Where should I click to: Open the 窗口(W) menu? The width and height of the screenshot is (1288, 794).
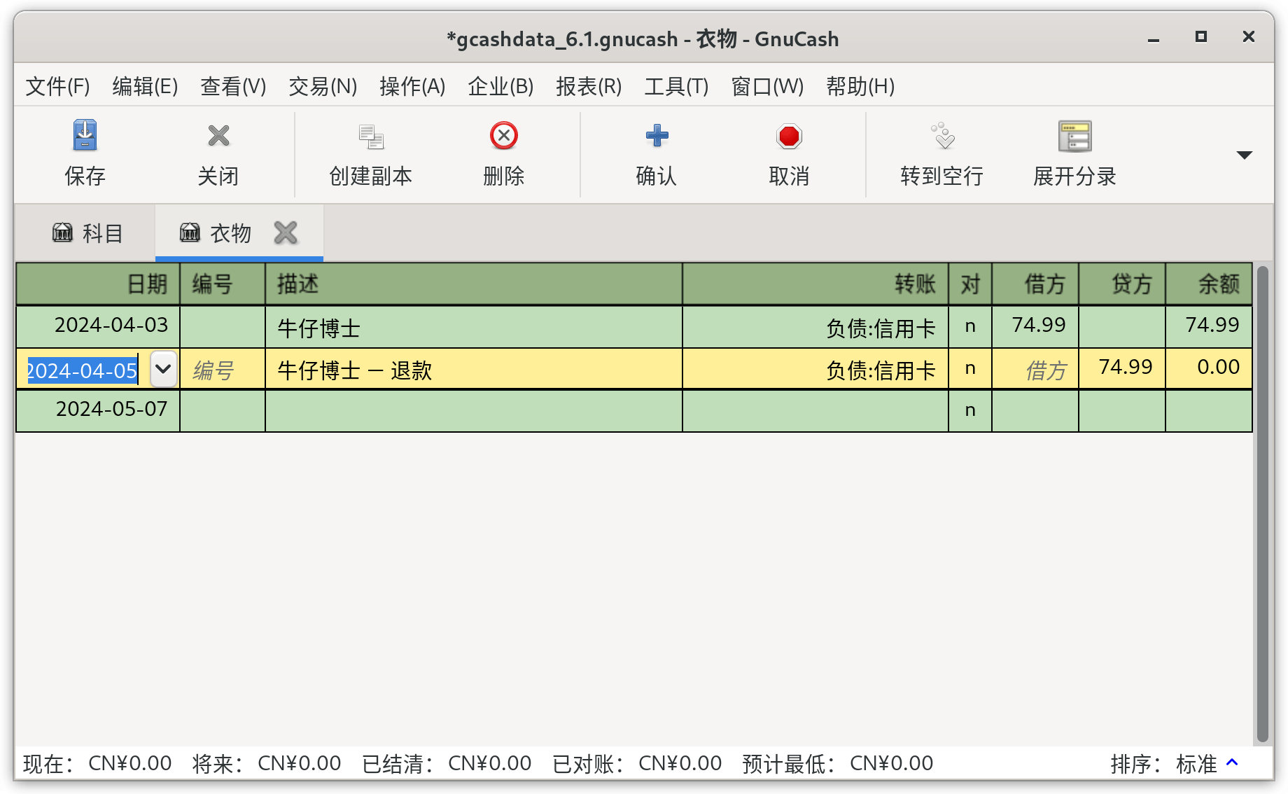(x=767, y=86)
